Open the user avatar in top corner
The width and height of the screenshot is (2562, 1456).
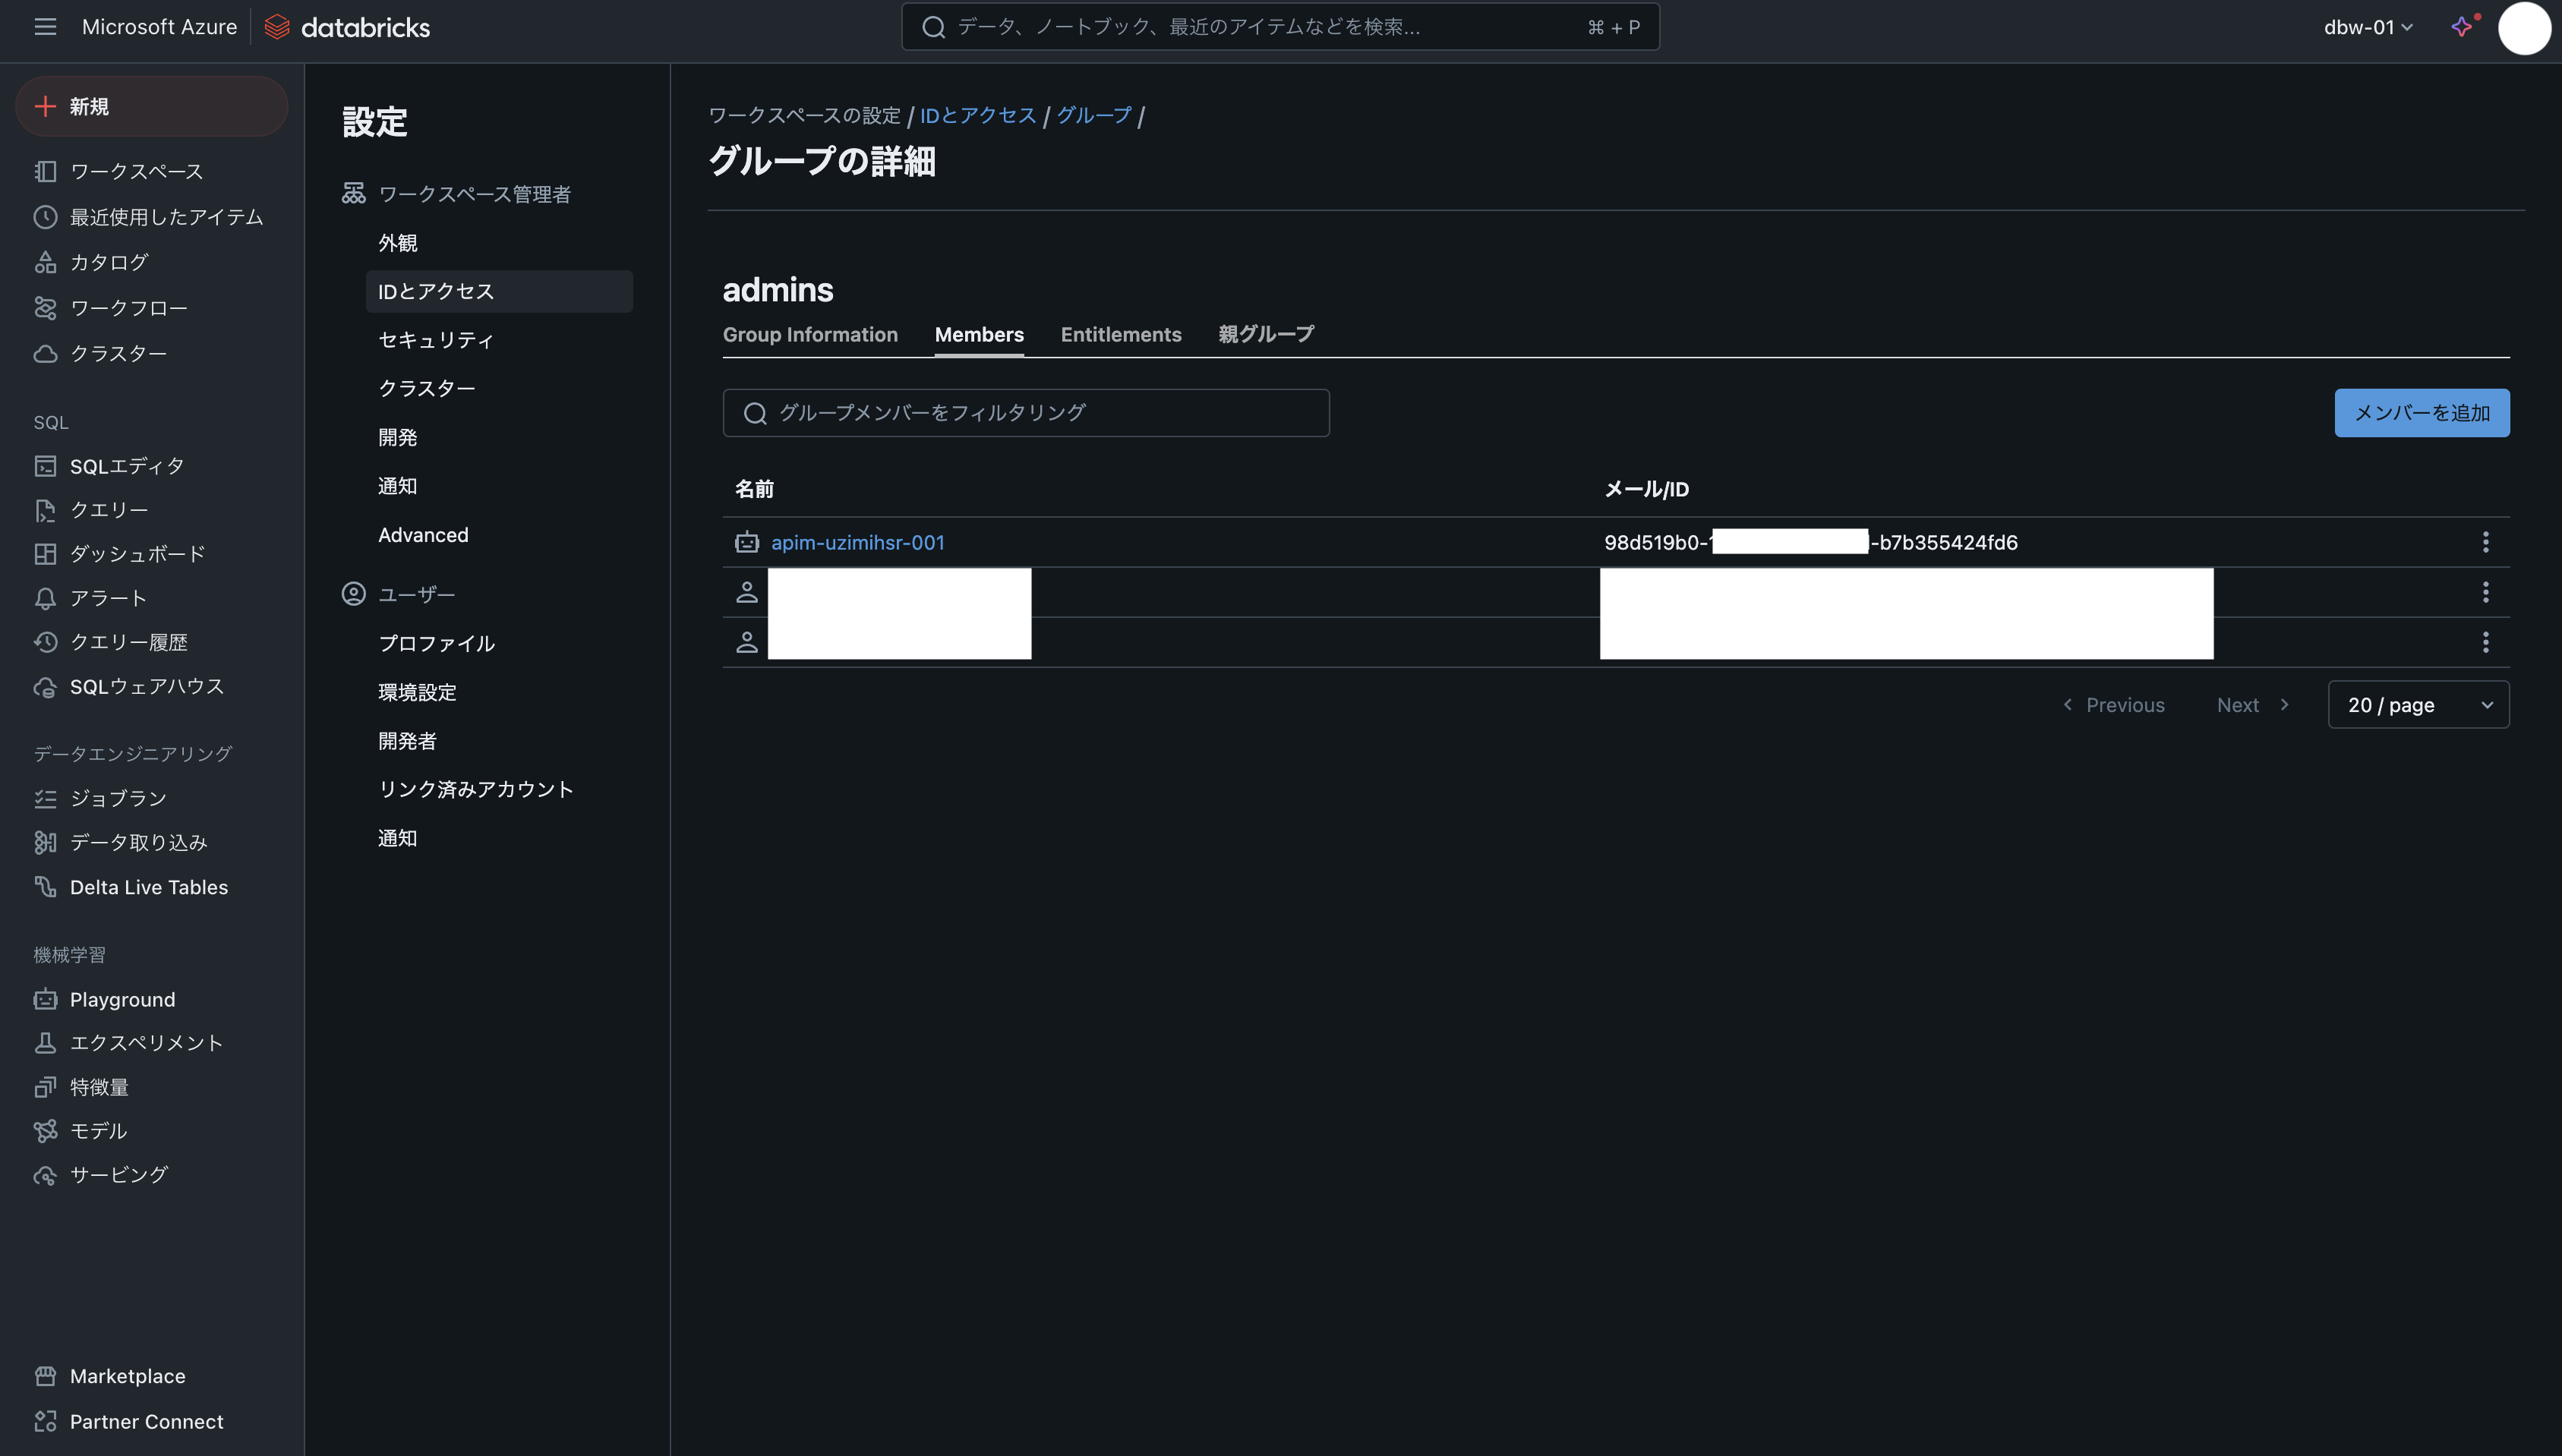(2524, 27)
